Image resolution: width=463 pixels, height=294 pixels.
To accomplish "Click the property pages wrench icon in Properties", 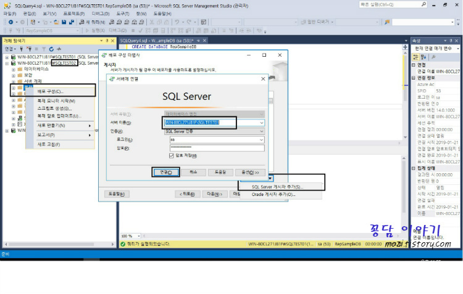I will 433,57.
